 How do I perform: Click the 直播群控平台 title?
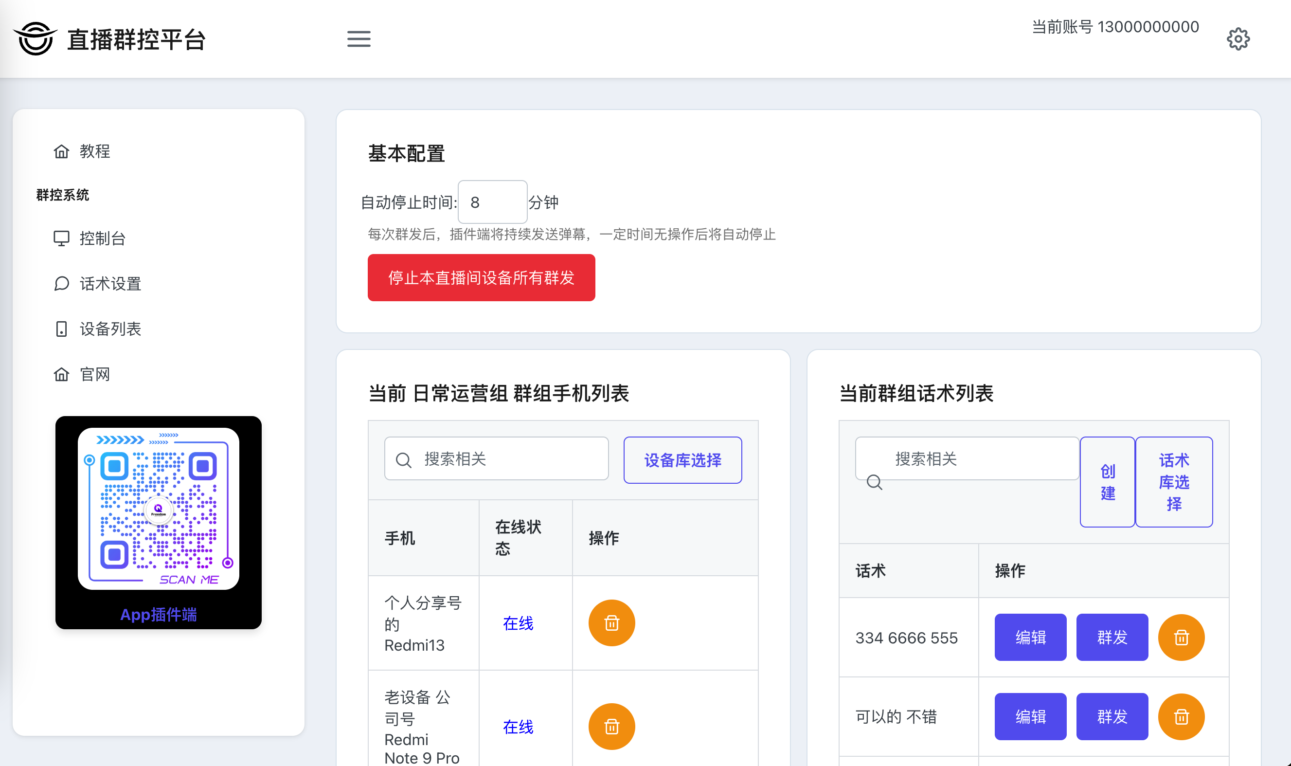(x=136, y=40)
